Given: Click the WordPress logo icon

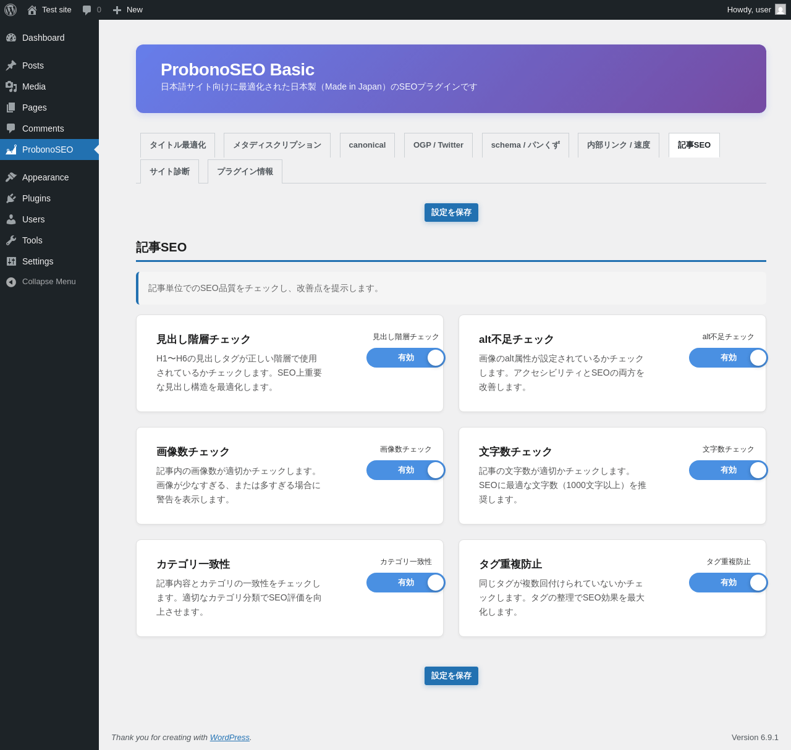Looking at the screenshot, I should [x=11, y=10].
